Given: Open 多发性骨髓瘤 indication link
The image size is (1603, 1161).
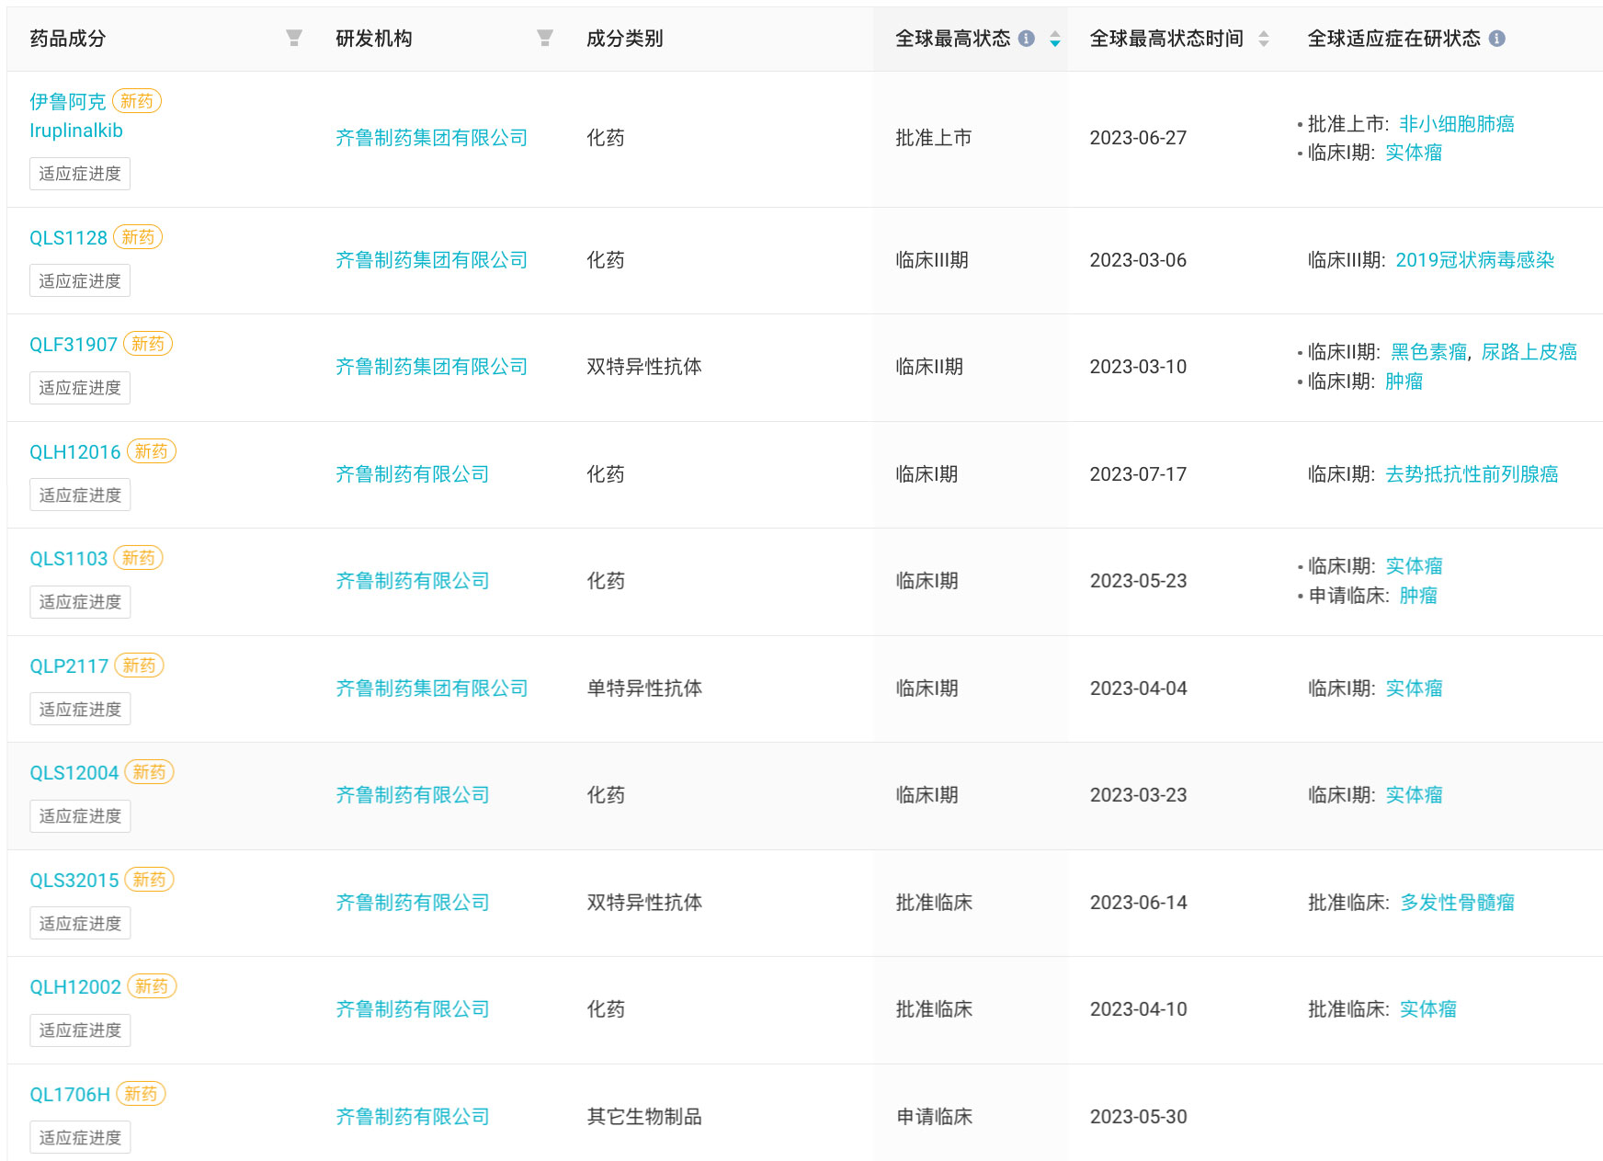Looking at the screenshot, I should point(1457,903).
